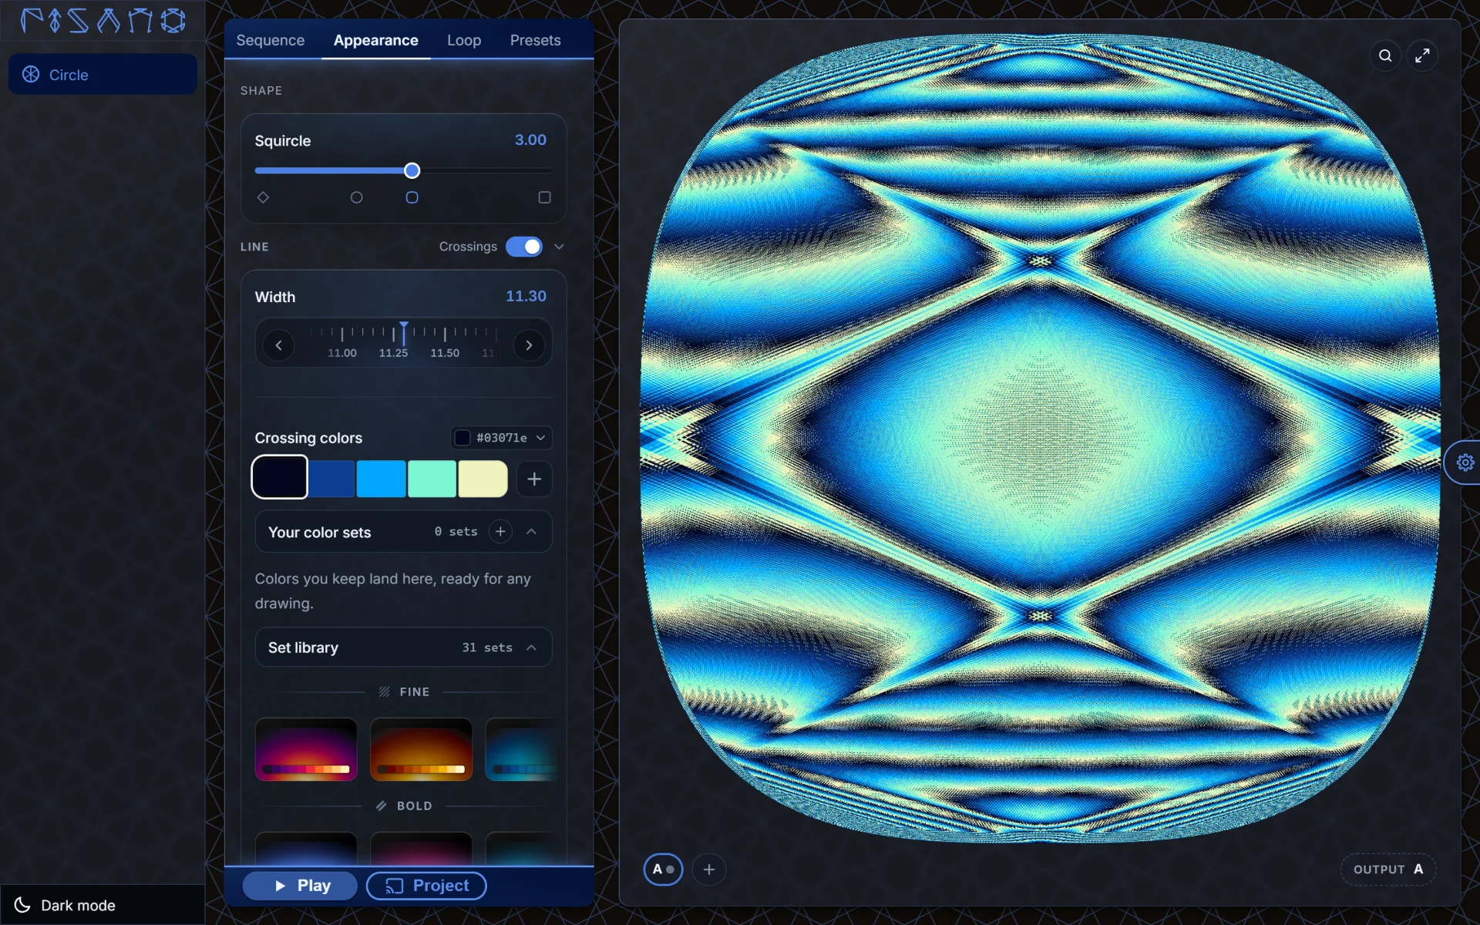Switch to the Presets tab
This screenshot has width=1480, height=925.
point(535,40)
